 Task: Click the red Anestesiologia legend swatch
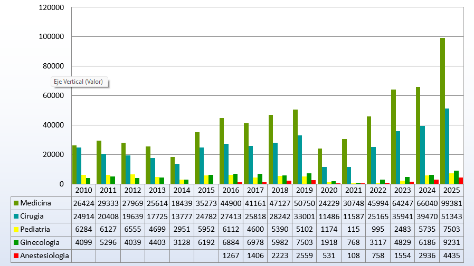pos(16,255)
